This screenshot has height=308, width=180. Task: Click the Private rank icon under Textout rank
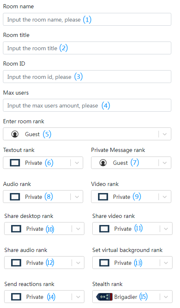15,163
